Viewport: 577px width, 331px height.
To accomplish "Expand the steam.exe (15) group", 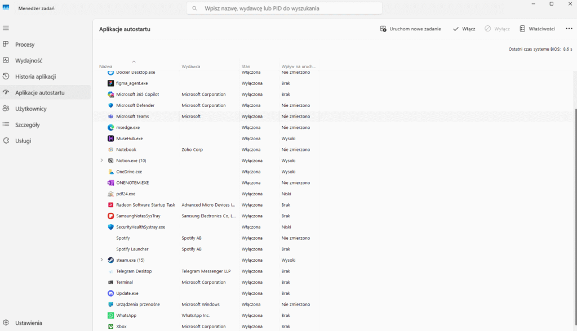I will pos(101,260).
